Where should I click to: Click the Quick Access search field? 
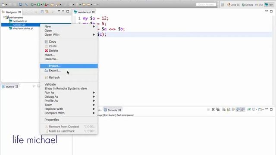(206, 5)
